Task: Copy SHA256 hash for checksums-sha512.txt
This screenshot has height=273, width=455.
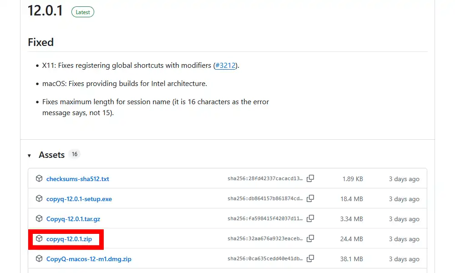Action: point(310,179)
